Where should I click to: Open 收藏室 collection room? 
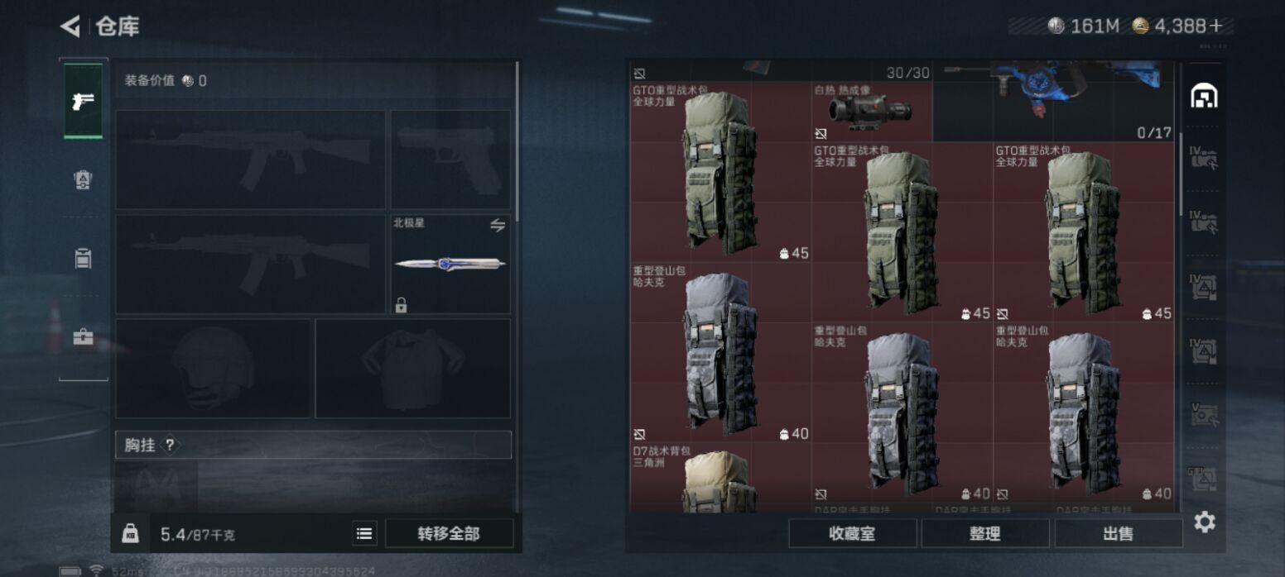852,534
